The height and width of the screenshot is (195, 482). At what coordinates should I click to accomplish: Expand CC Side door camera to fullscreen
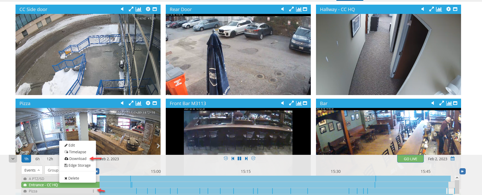tap(131, 9)
